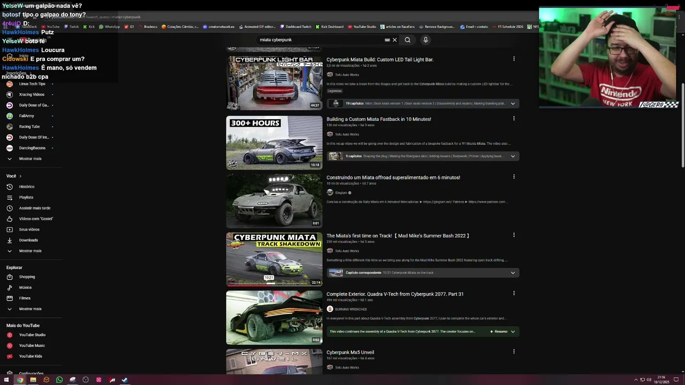Open FailArmy channel subscription
The width and height of the screenshot is (685, 385).
coord(26,116)
